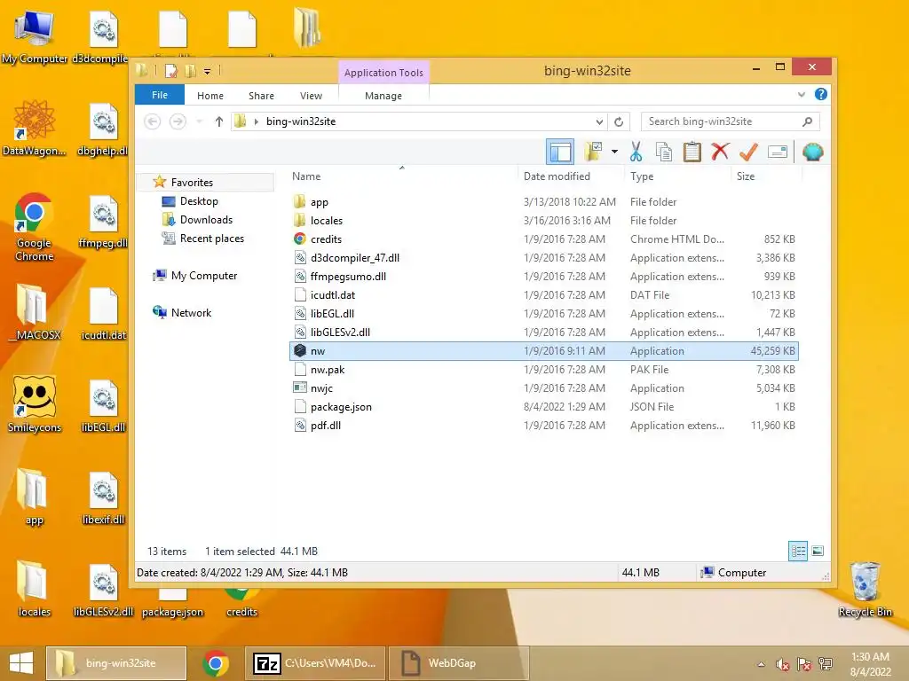Open address bar history dropdown

(599, 121)
